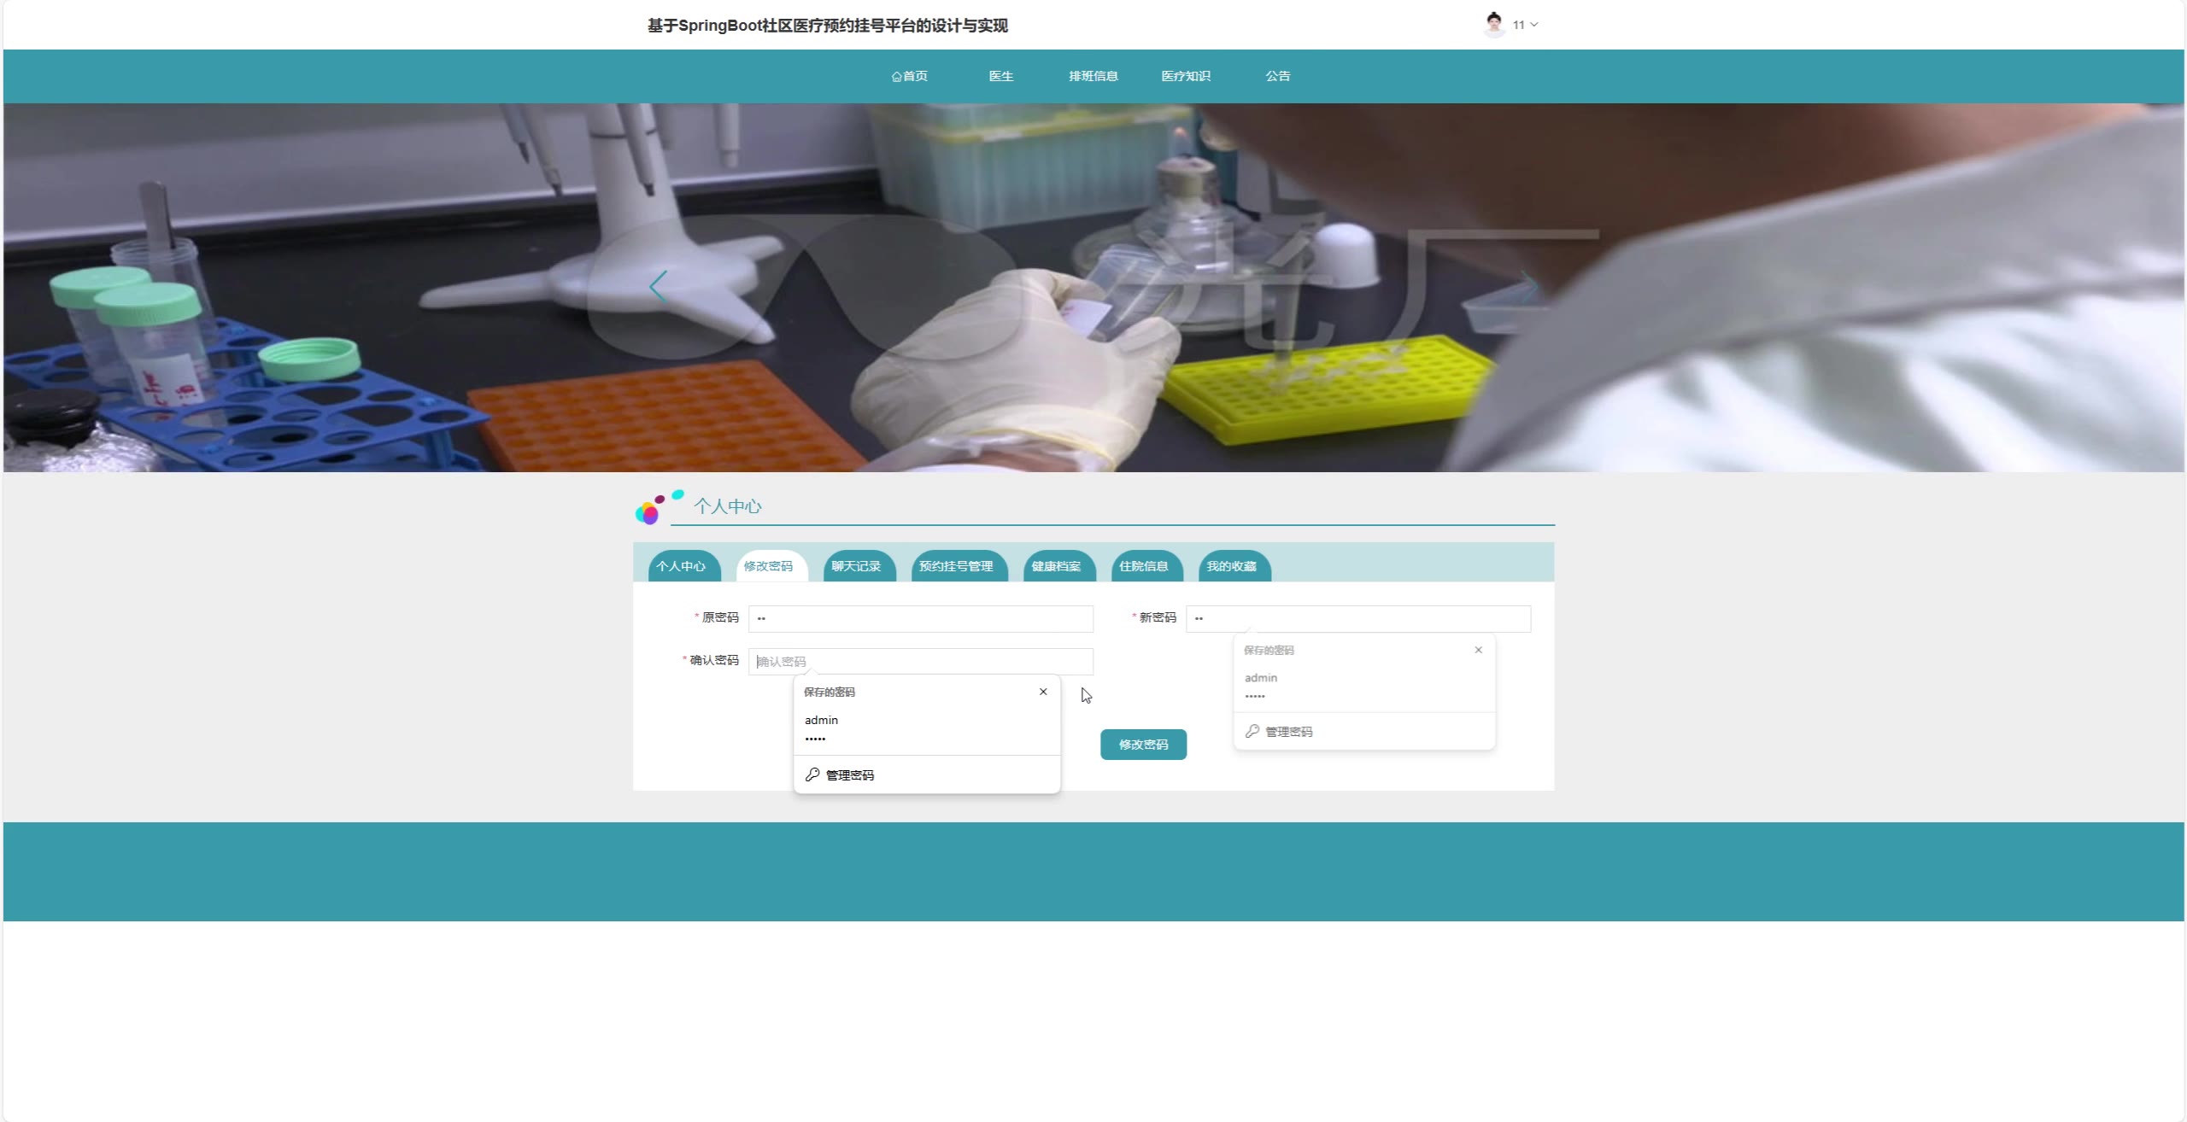Show next banner slide with right arrow

[1529, 286]
